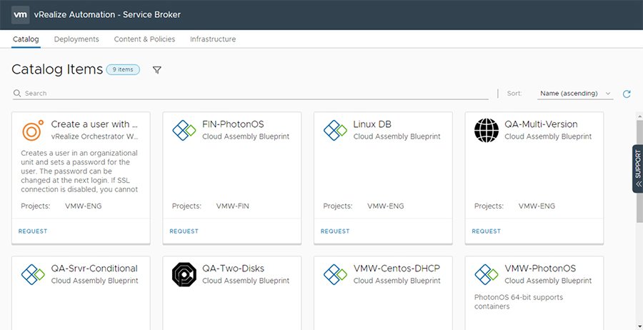Expand the Support side panel
Image resolution: width=643 pixels, height=330 pixels.
(x=637, y=169)
